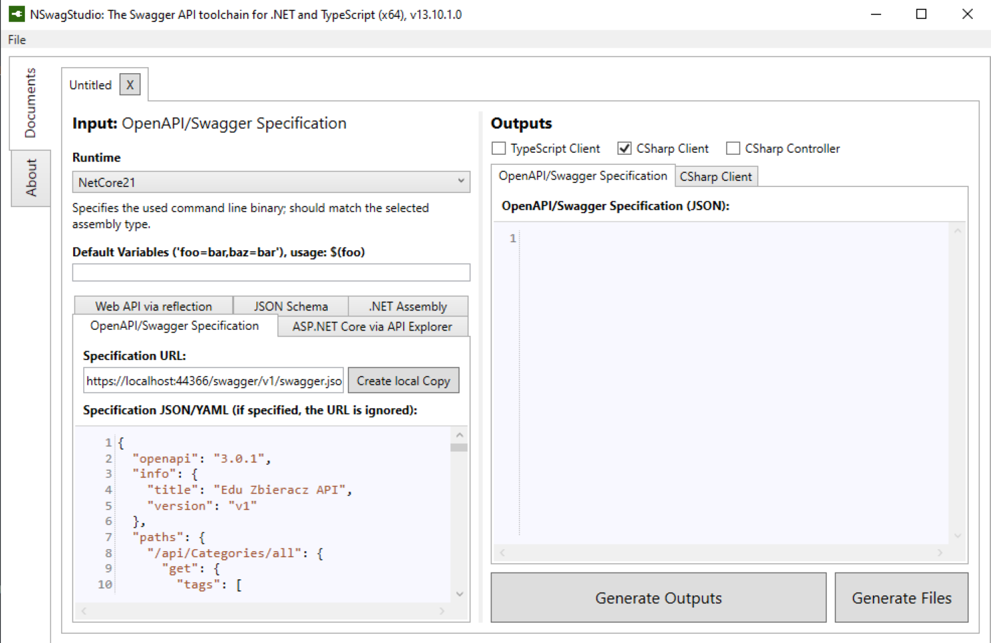Click the "paths" line in JSON editor
Viewport: 991px width, 643px height.
click(x=169, y=537)
